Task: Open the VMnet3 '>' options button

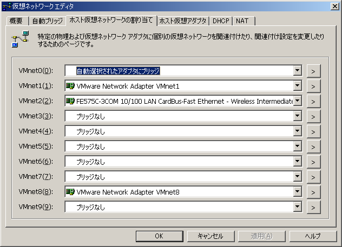Action: coord(314,117)
